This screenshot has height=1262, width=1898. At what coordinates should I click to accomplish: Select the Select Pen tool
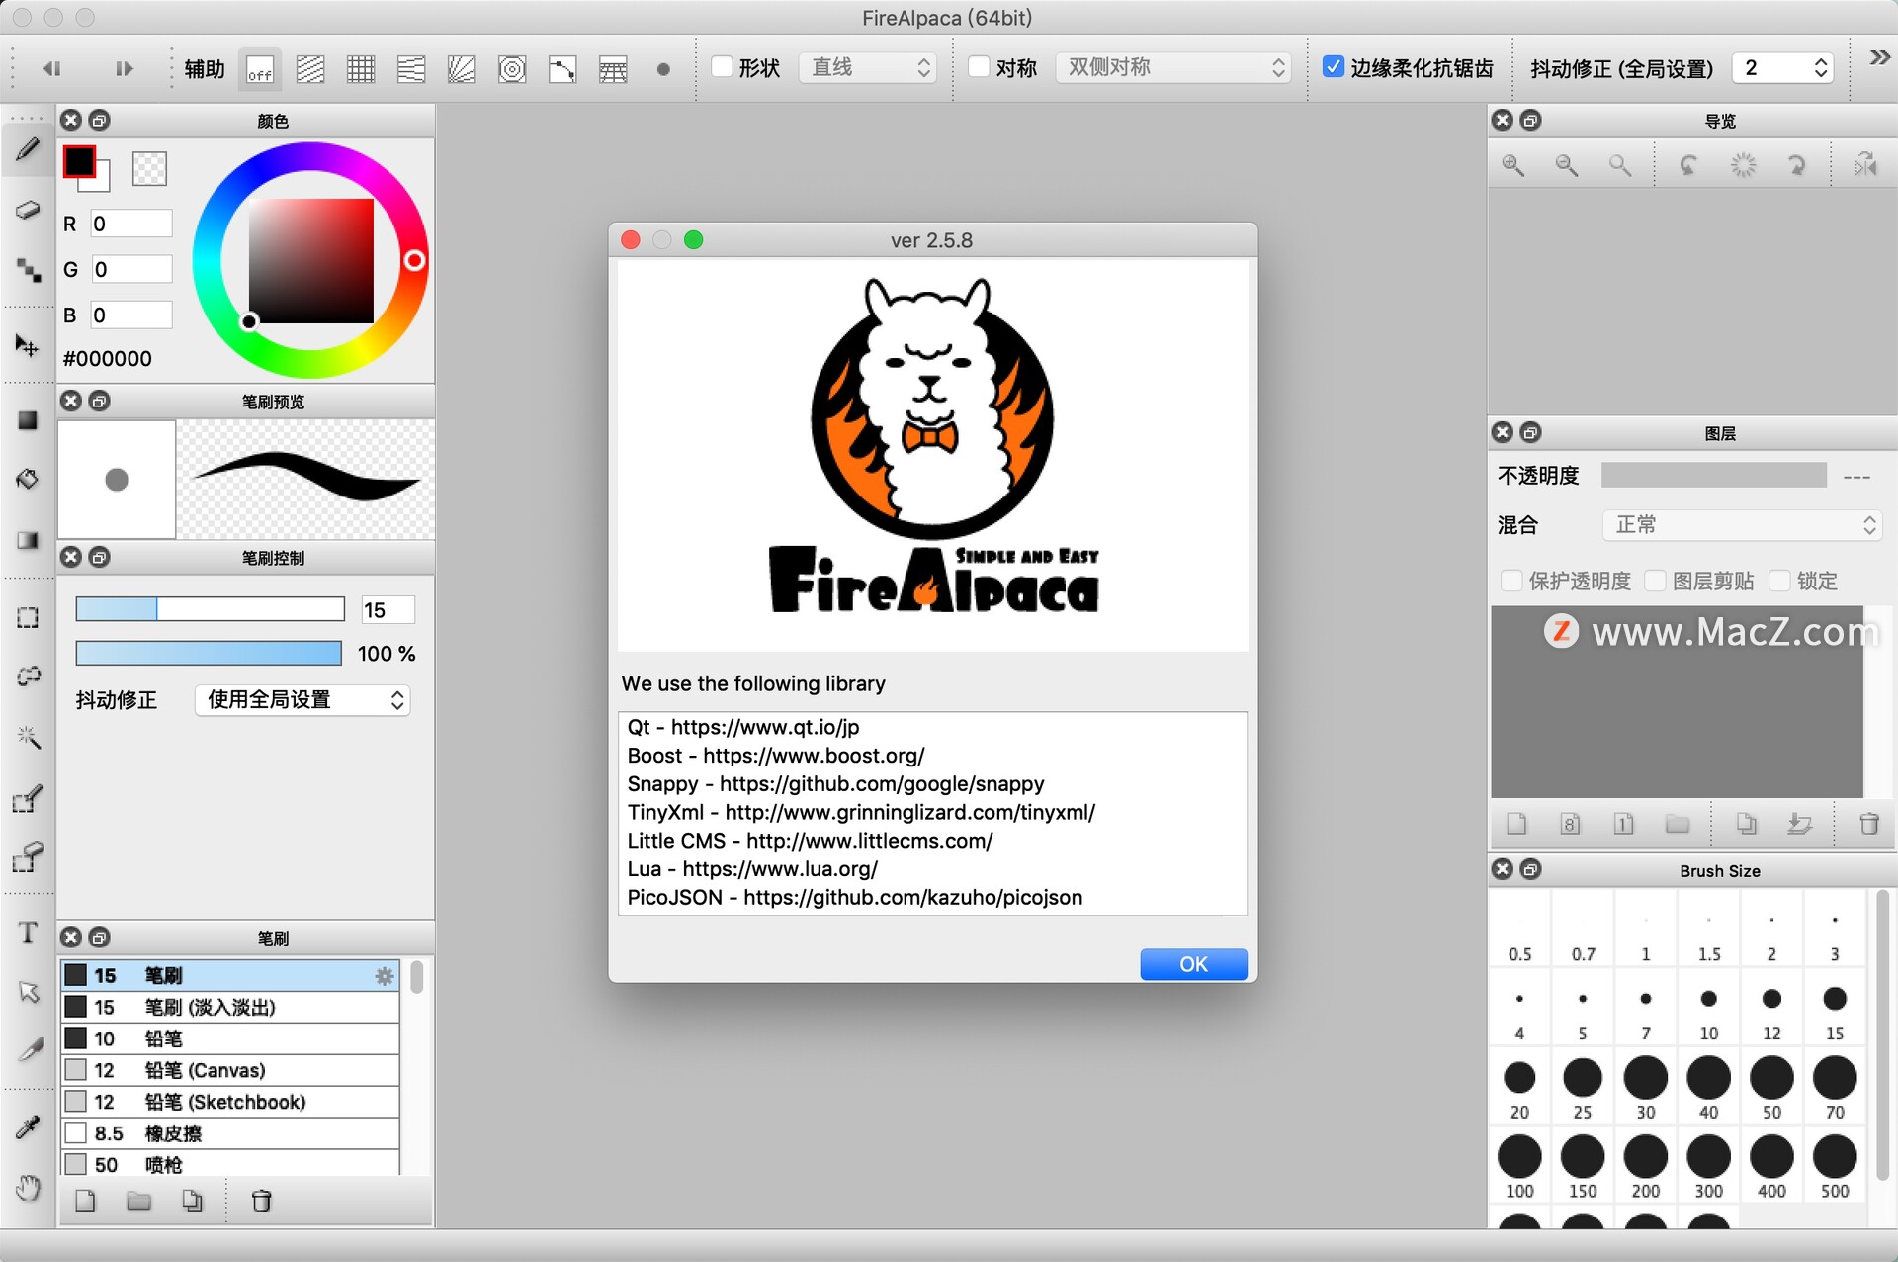pos(28,798)
